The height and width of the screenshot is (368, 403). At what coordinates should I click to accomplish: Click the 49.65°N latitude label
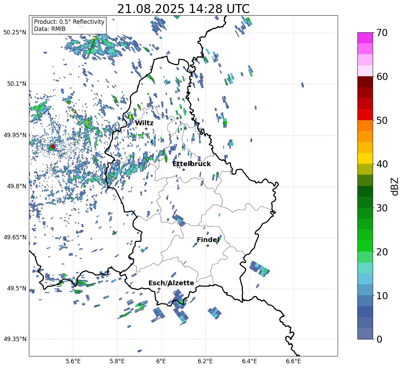click(x=15, y=237)
